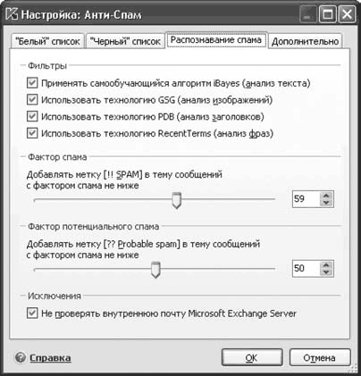This screenshot has height=376, width=361.
Task: Click the Отмена button
Action: tap(319, 357)
